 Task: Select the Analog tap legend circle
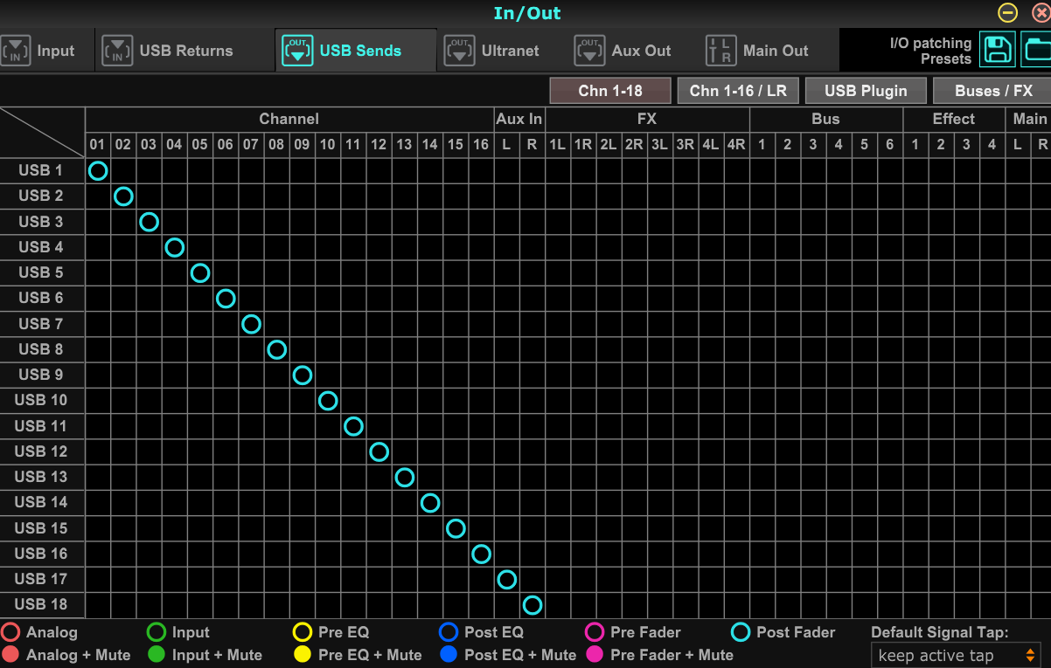10,632
